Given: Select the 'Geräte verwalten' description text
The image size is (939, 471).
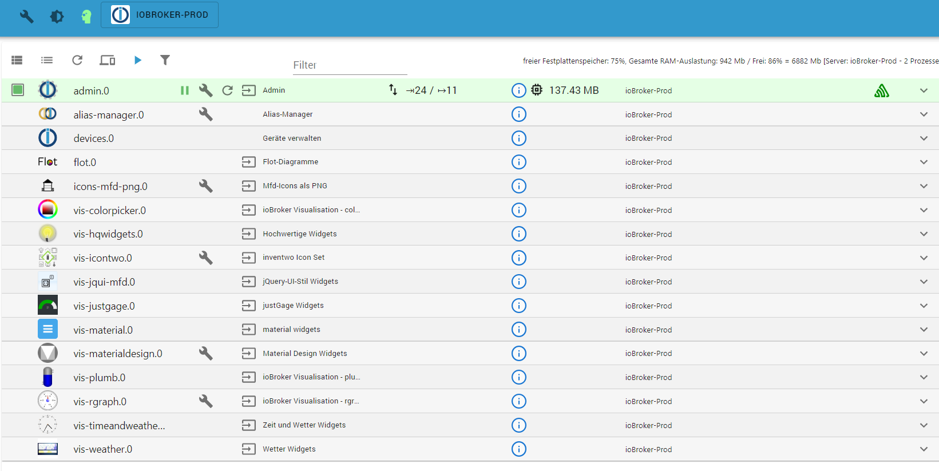Looking at the screenshot, I should [292, 138].
